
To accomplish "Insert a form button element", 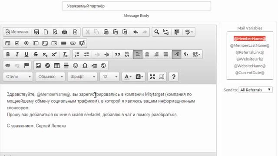I will click(x=63, y=43).
